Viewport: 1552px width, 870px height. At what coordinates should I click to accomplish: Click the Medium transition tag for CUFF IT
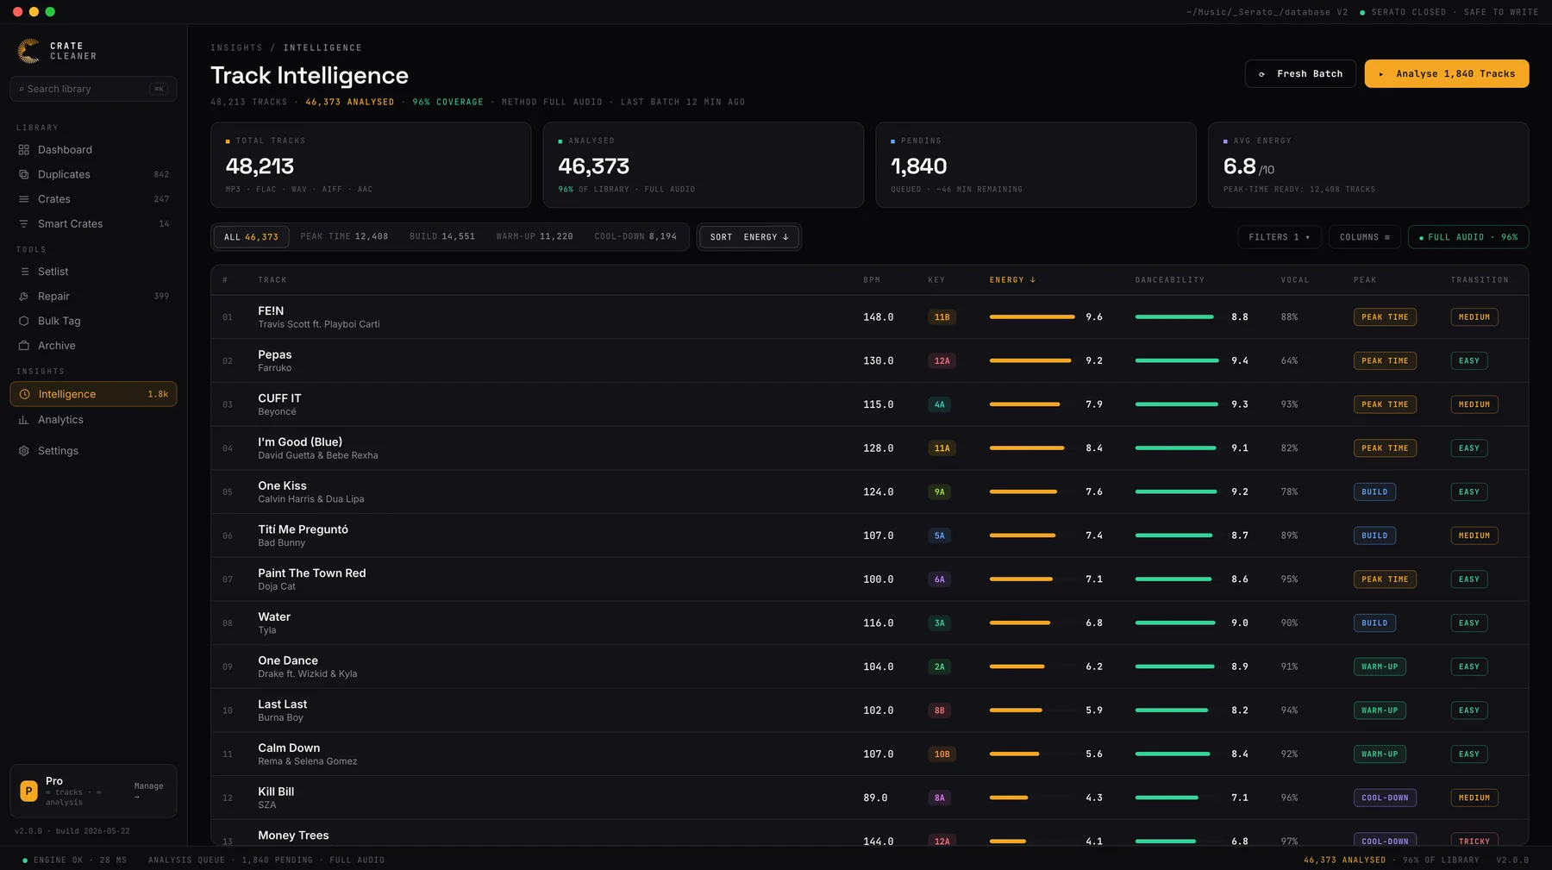[x=1474, y=404]
